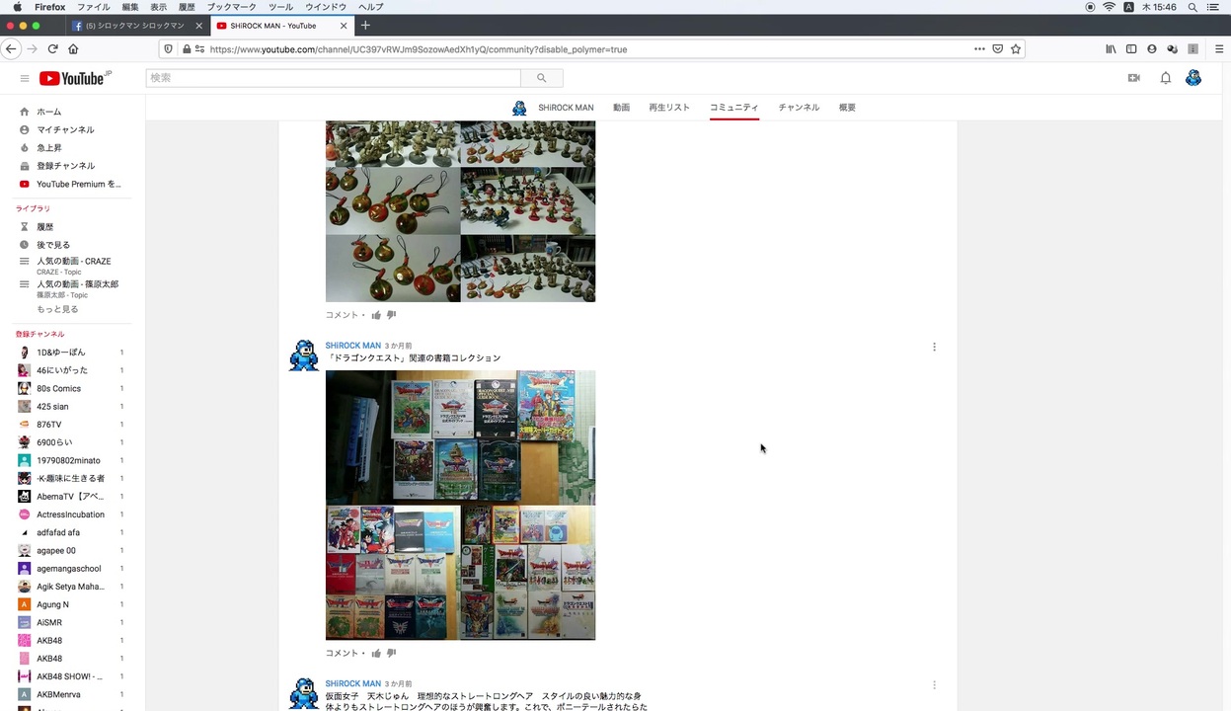The image size is (1231, 711).
Task: Switch to the 動画 tab
Action: click(621, 107)
